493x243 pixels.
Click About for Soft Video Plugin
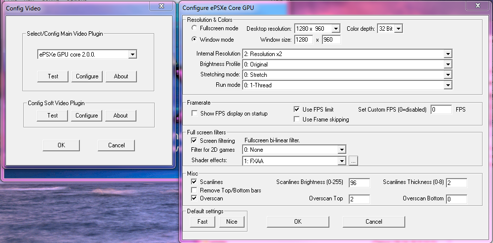[121, 116]
